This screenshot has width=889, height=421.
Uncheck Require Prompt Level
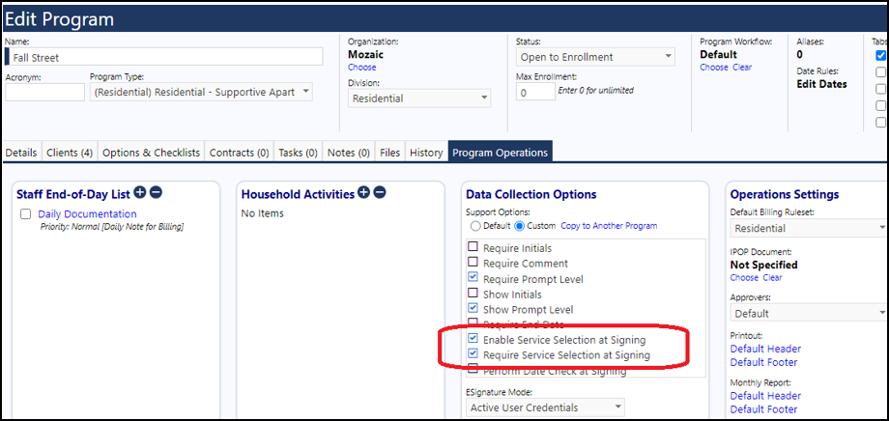473,277
